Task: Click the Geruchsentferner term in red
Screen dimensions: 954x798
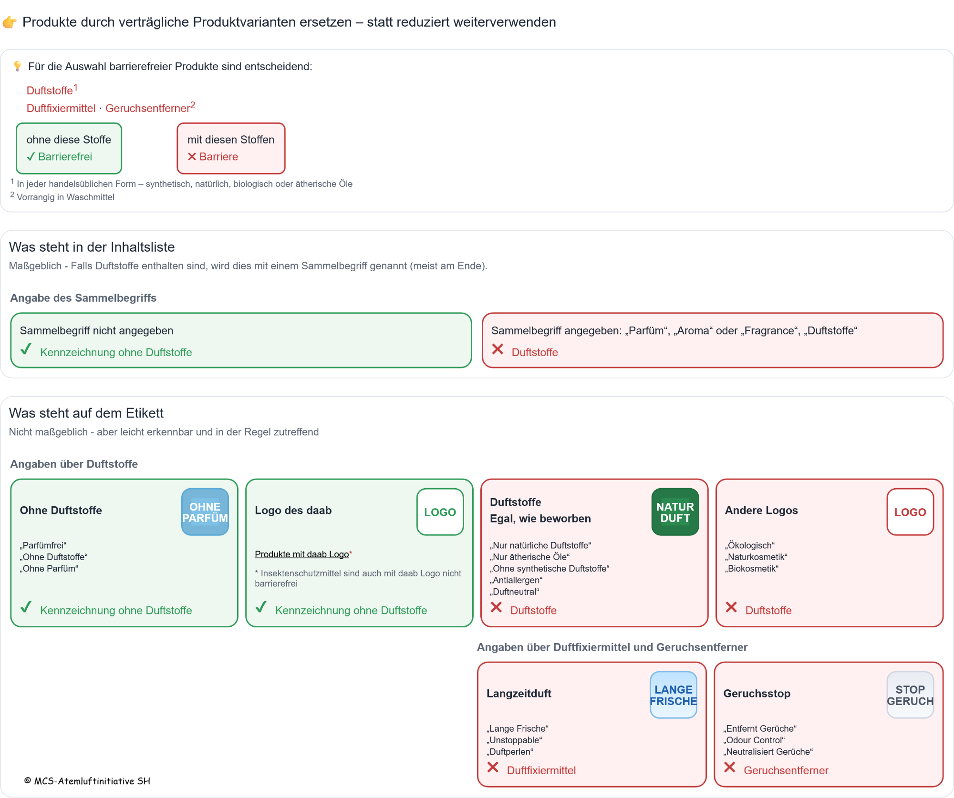Action: tap(147, 108)
